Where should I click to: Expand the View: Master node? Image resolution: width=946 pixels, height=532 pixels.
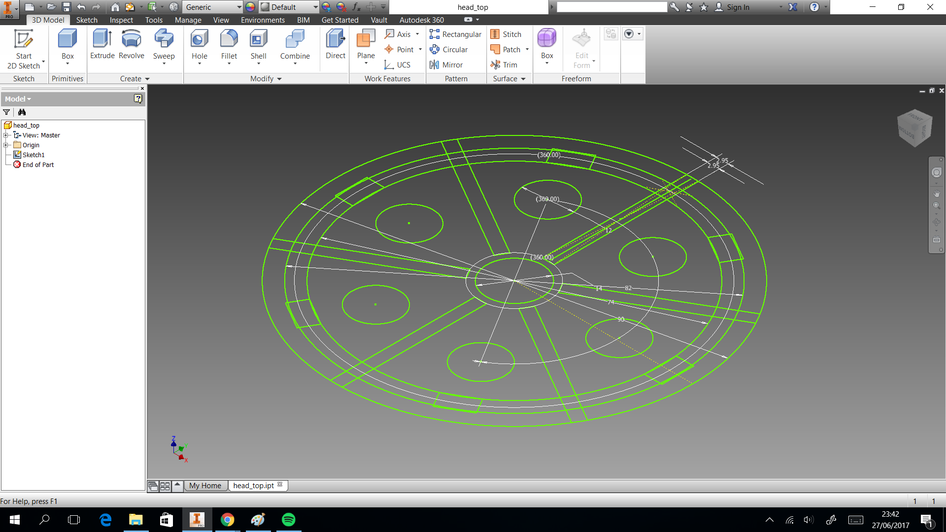tap(5, 135)
